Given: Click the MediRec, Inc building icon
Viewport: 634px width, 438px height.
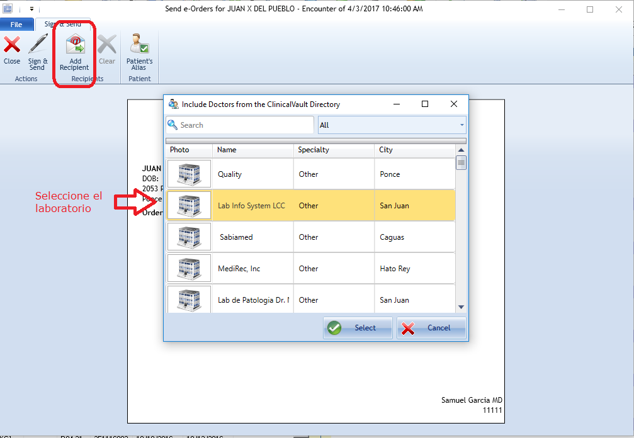Looking at the screenshot, I should click(x=189, y=269).
